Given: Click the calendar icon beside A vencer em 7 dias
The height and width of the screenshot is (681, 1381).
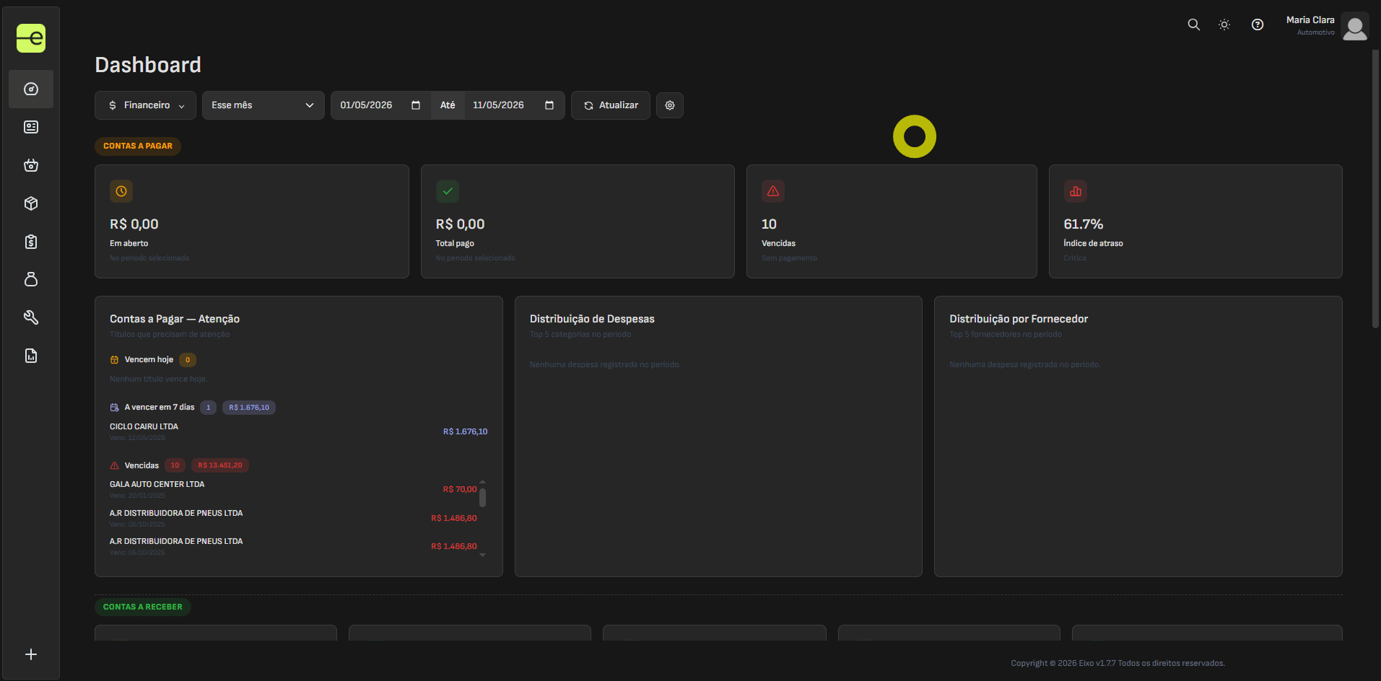Looking at the screenshot, I should pyautogui.click(x=114, y=408).
